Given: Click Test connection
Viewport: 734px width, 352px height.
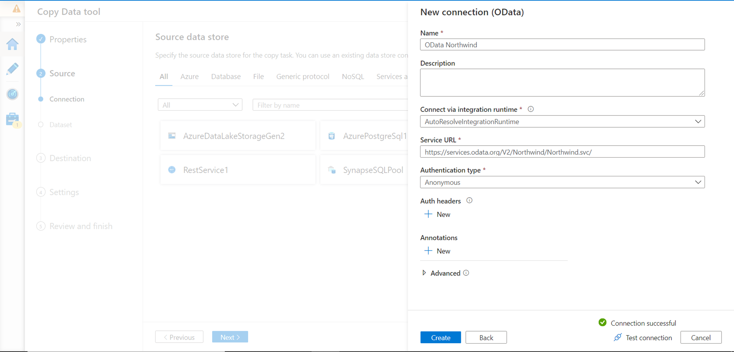Looking at the screenshot, I should 643,338.
